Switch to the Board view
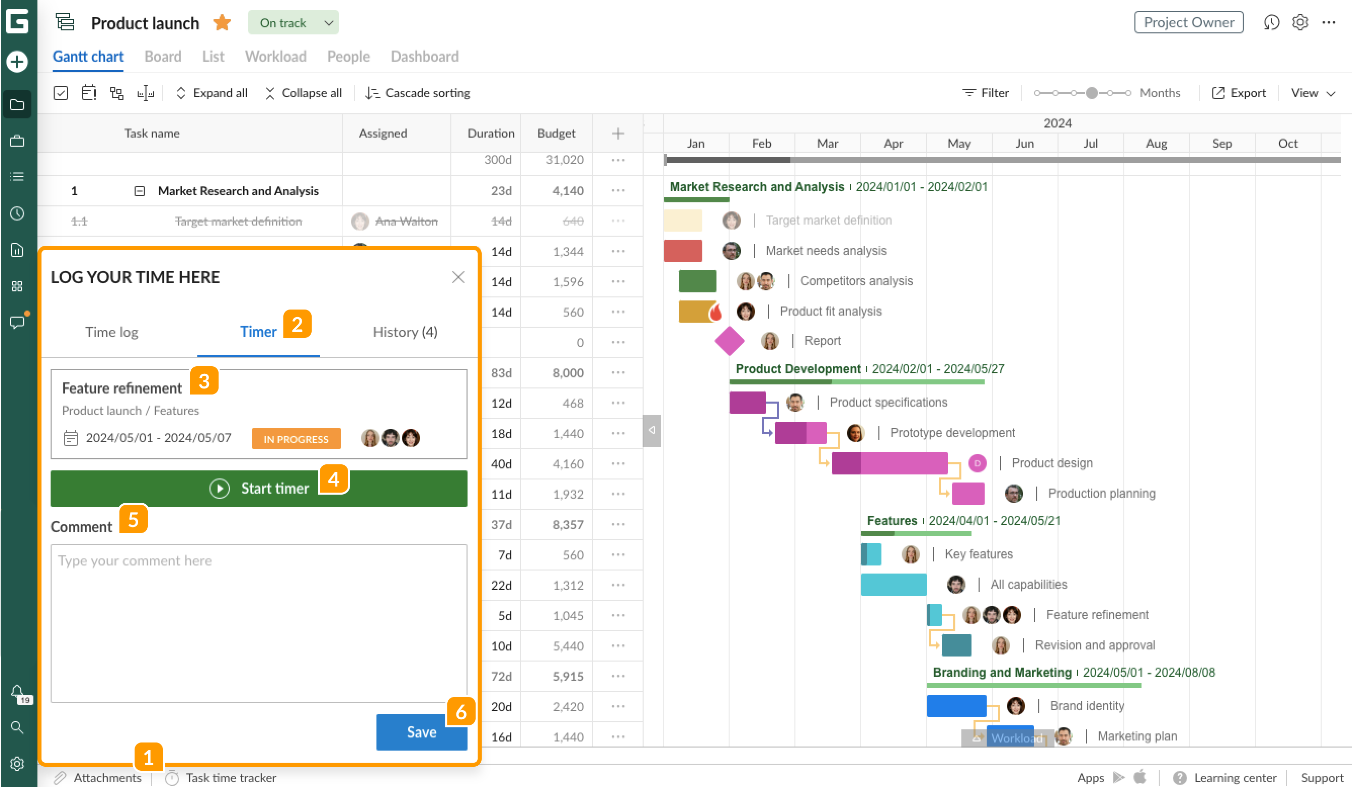This screenshot has width=1352, height=787. [162, 56]
